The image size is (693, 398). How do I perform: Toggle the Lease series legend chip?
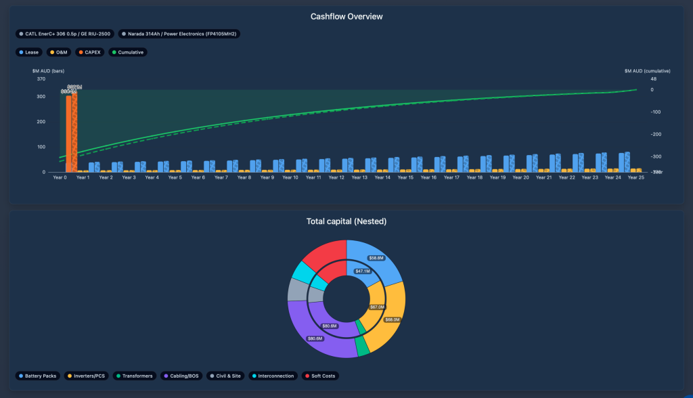point(30,52)
